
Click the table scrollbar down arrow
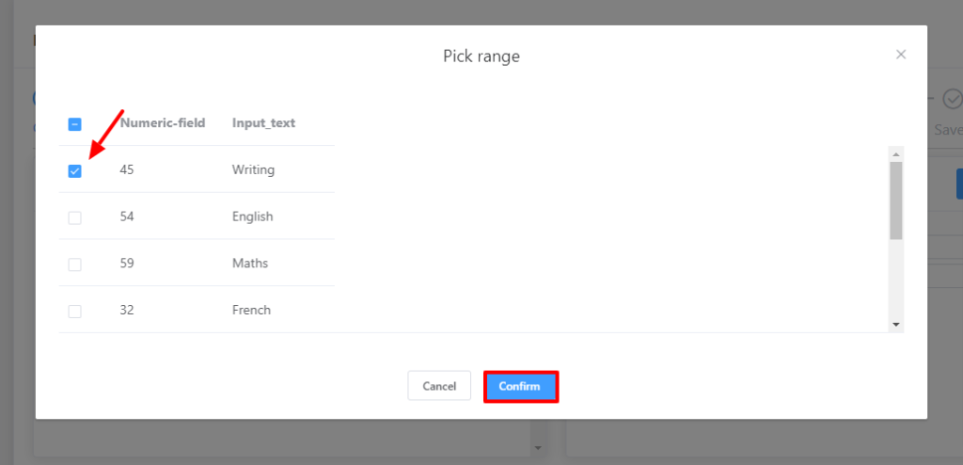pos(896,325)
